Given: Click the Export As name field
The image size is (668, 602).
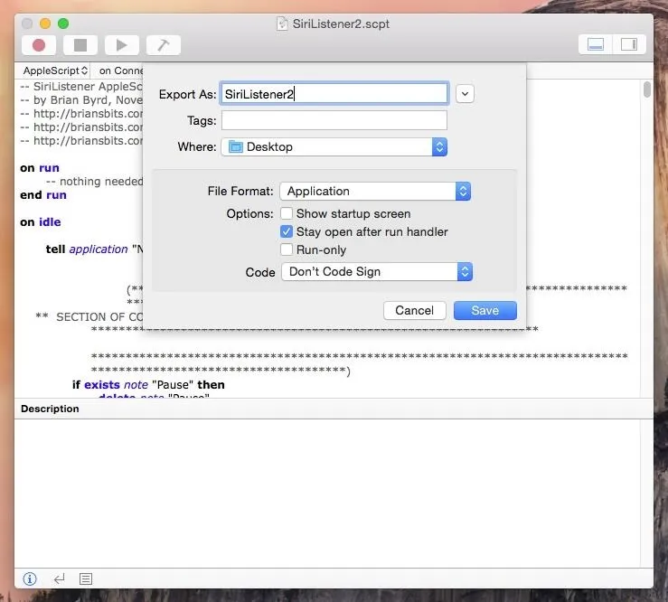Looking at the screenshot, I should 334,94.
